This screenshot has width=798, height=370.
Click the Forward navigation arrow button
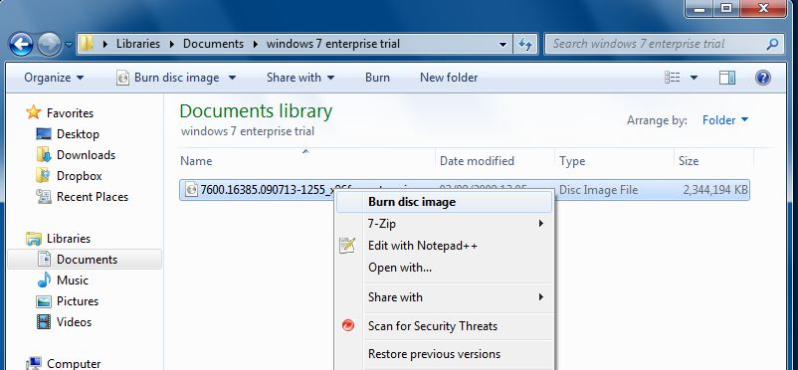50,45
